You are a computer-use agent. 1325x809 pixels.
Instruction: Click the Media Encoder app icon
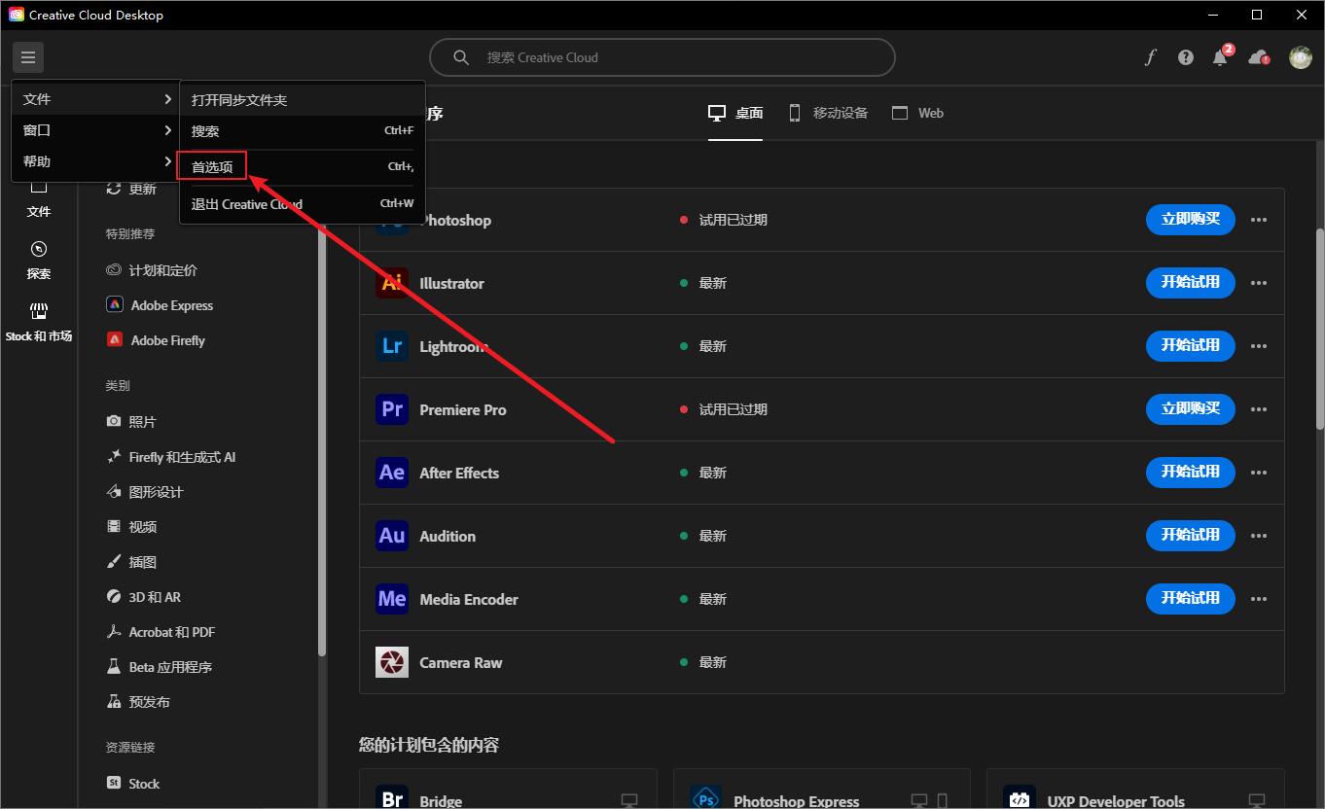[392, 599]
